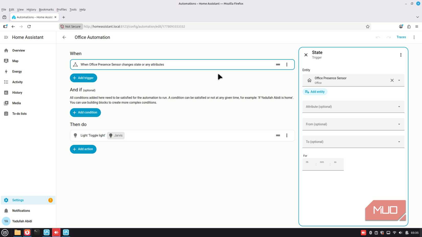This screenshot has width=422, height=237.
Task: Open the Map page
Action: point(28,61)
